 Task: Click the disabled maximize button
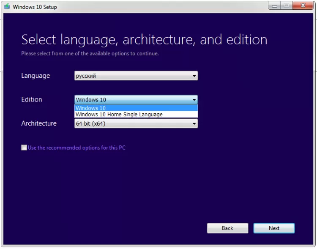[x=287, y=5]
